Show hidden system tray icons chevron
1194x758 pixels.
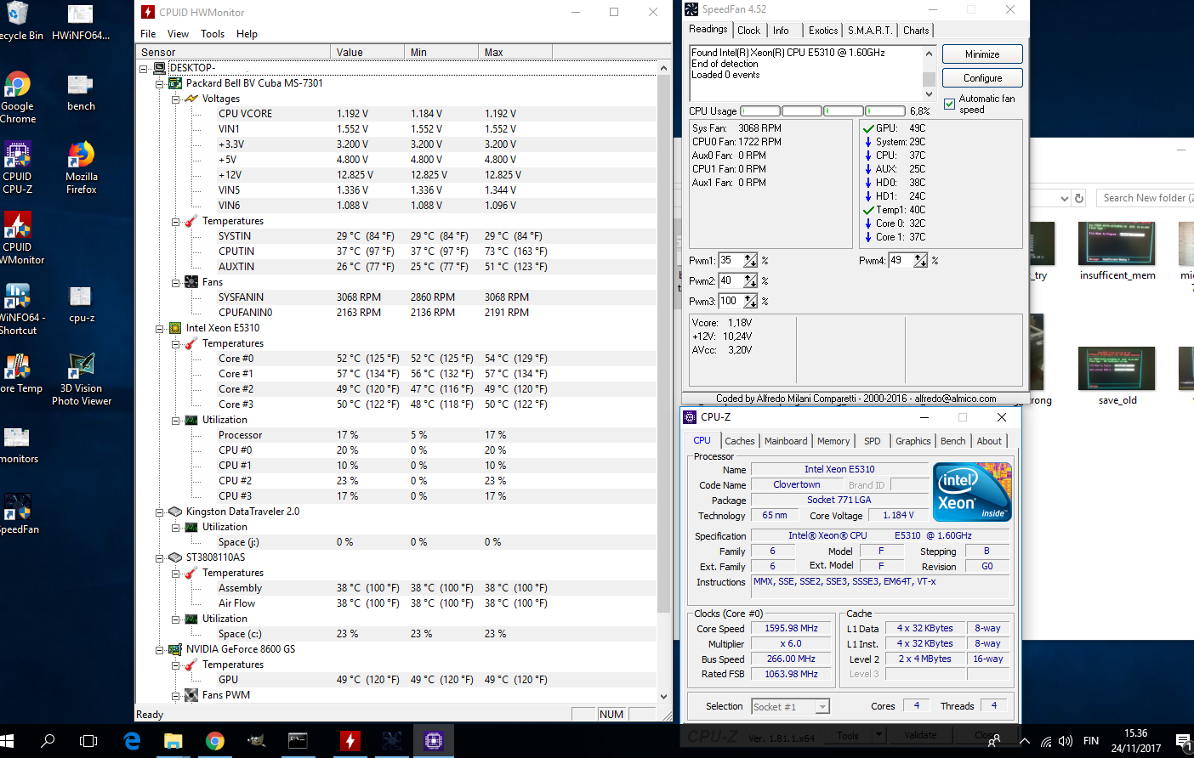[x=1025, y=741]
